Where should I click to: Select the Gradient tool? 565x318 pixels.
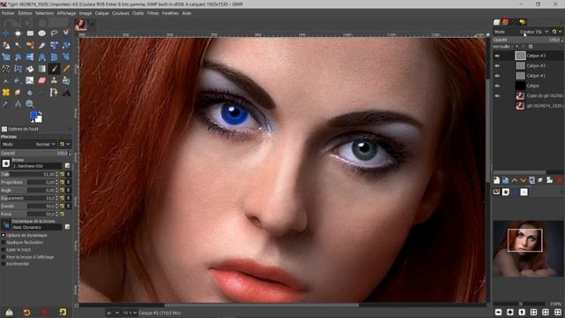pos(41,69)
